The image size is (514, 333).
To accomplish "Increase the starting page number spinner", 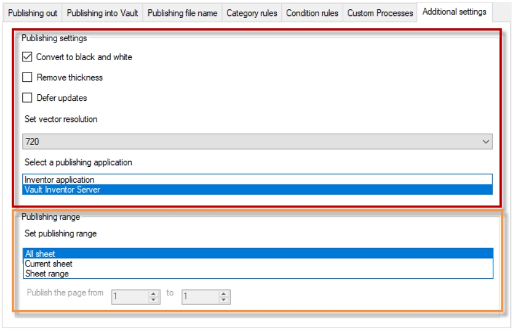I will [154, 294].
